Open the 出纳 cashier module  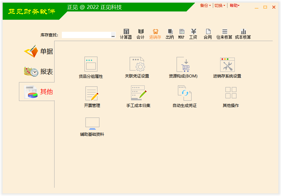170,34
